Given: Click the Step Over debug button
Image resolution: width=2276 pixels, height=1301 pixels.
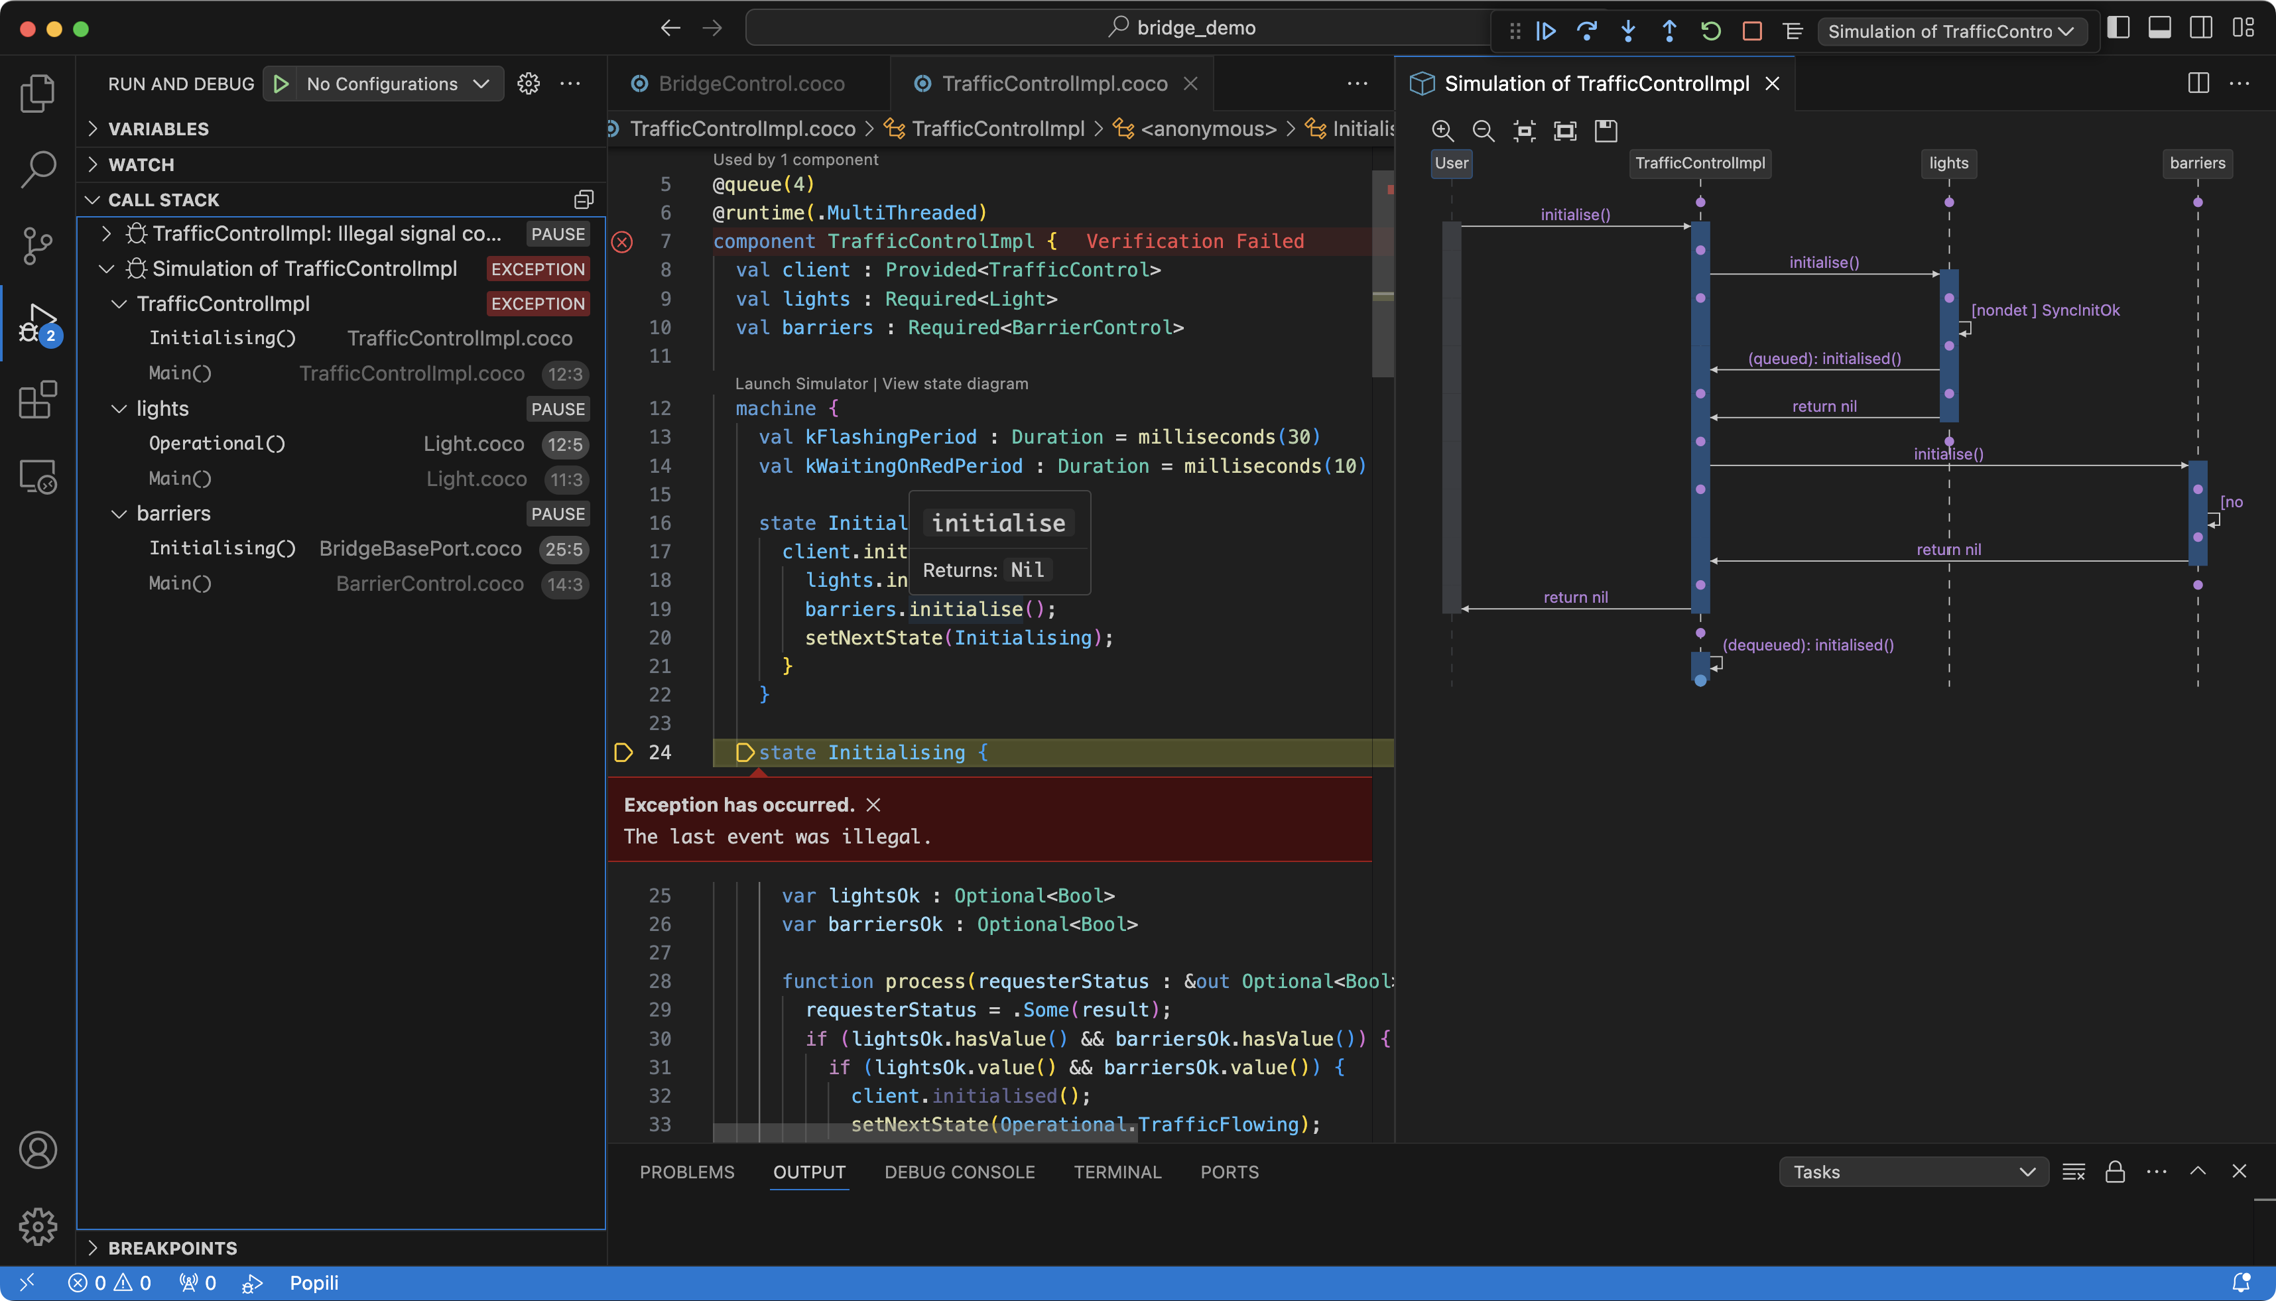Looking at the screenshot, I should (1587, 31).
